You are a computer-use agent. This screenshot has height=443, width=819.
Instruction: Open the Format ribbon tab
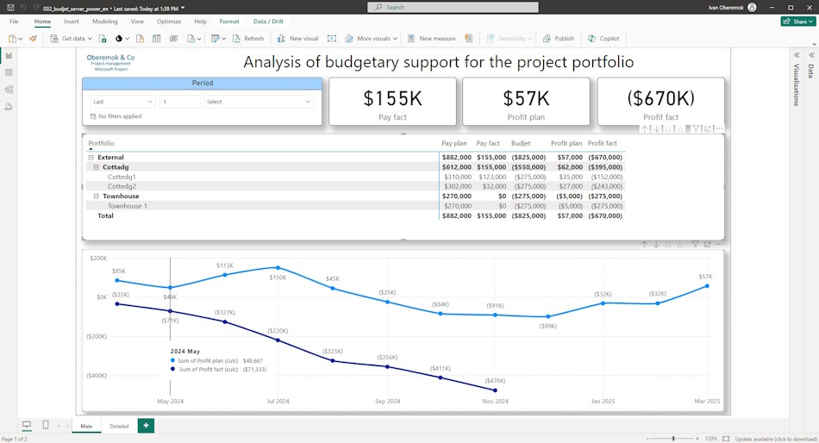(x=229, y=22)
